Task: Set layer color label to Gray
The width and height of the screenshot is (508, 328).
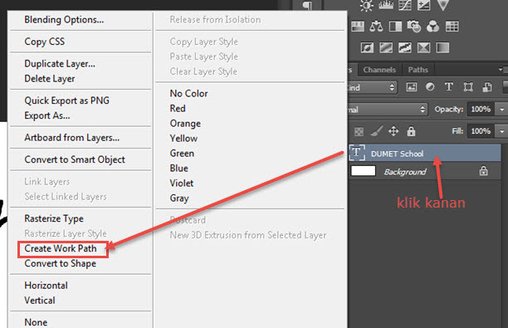Action: (179, 198)
